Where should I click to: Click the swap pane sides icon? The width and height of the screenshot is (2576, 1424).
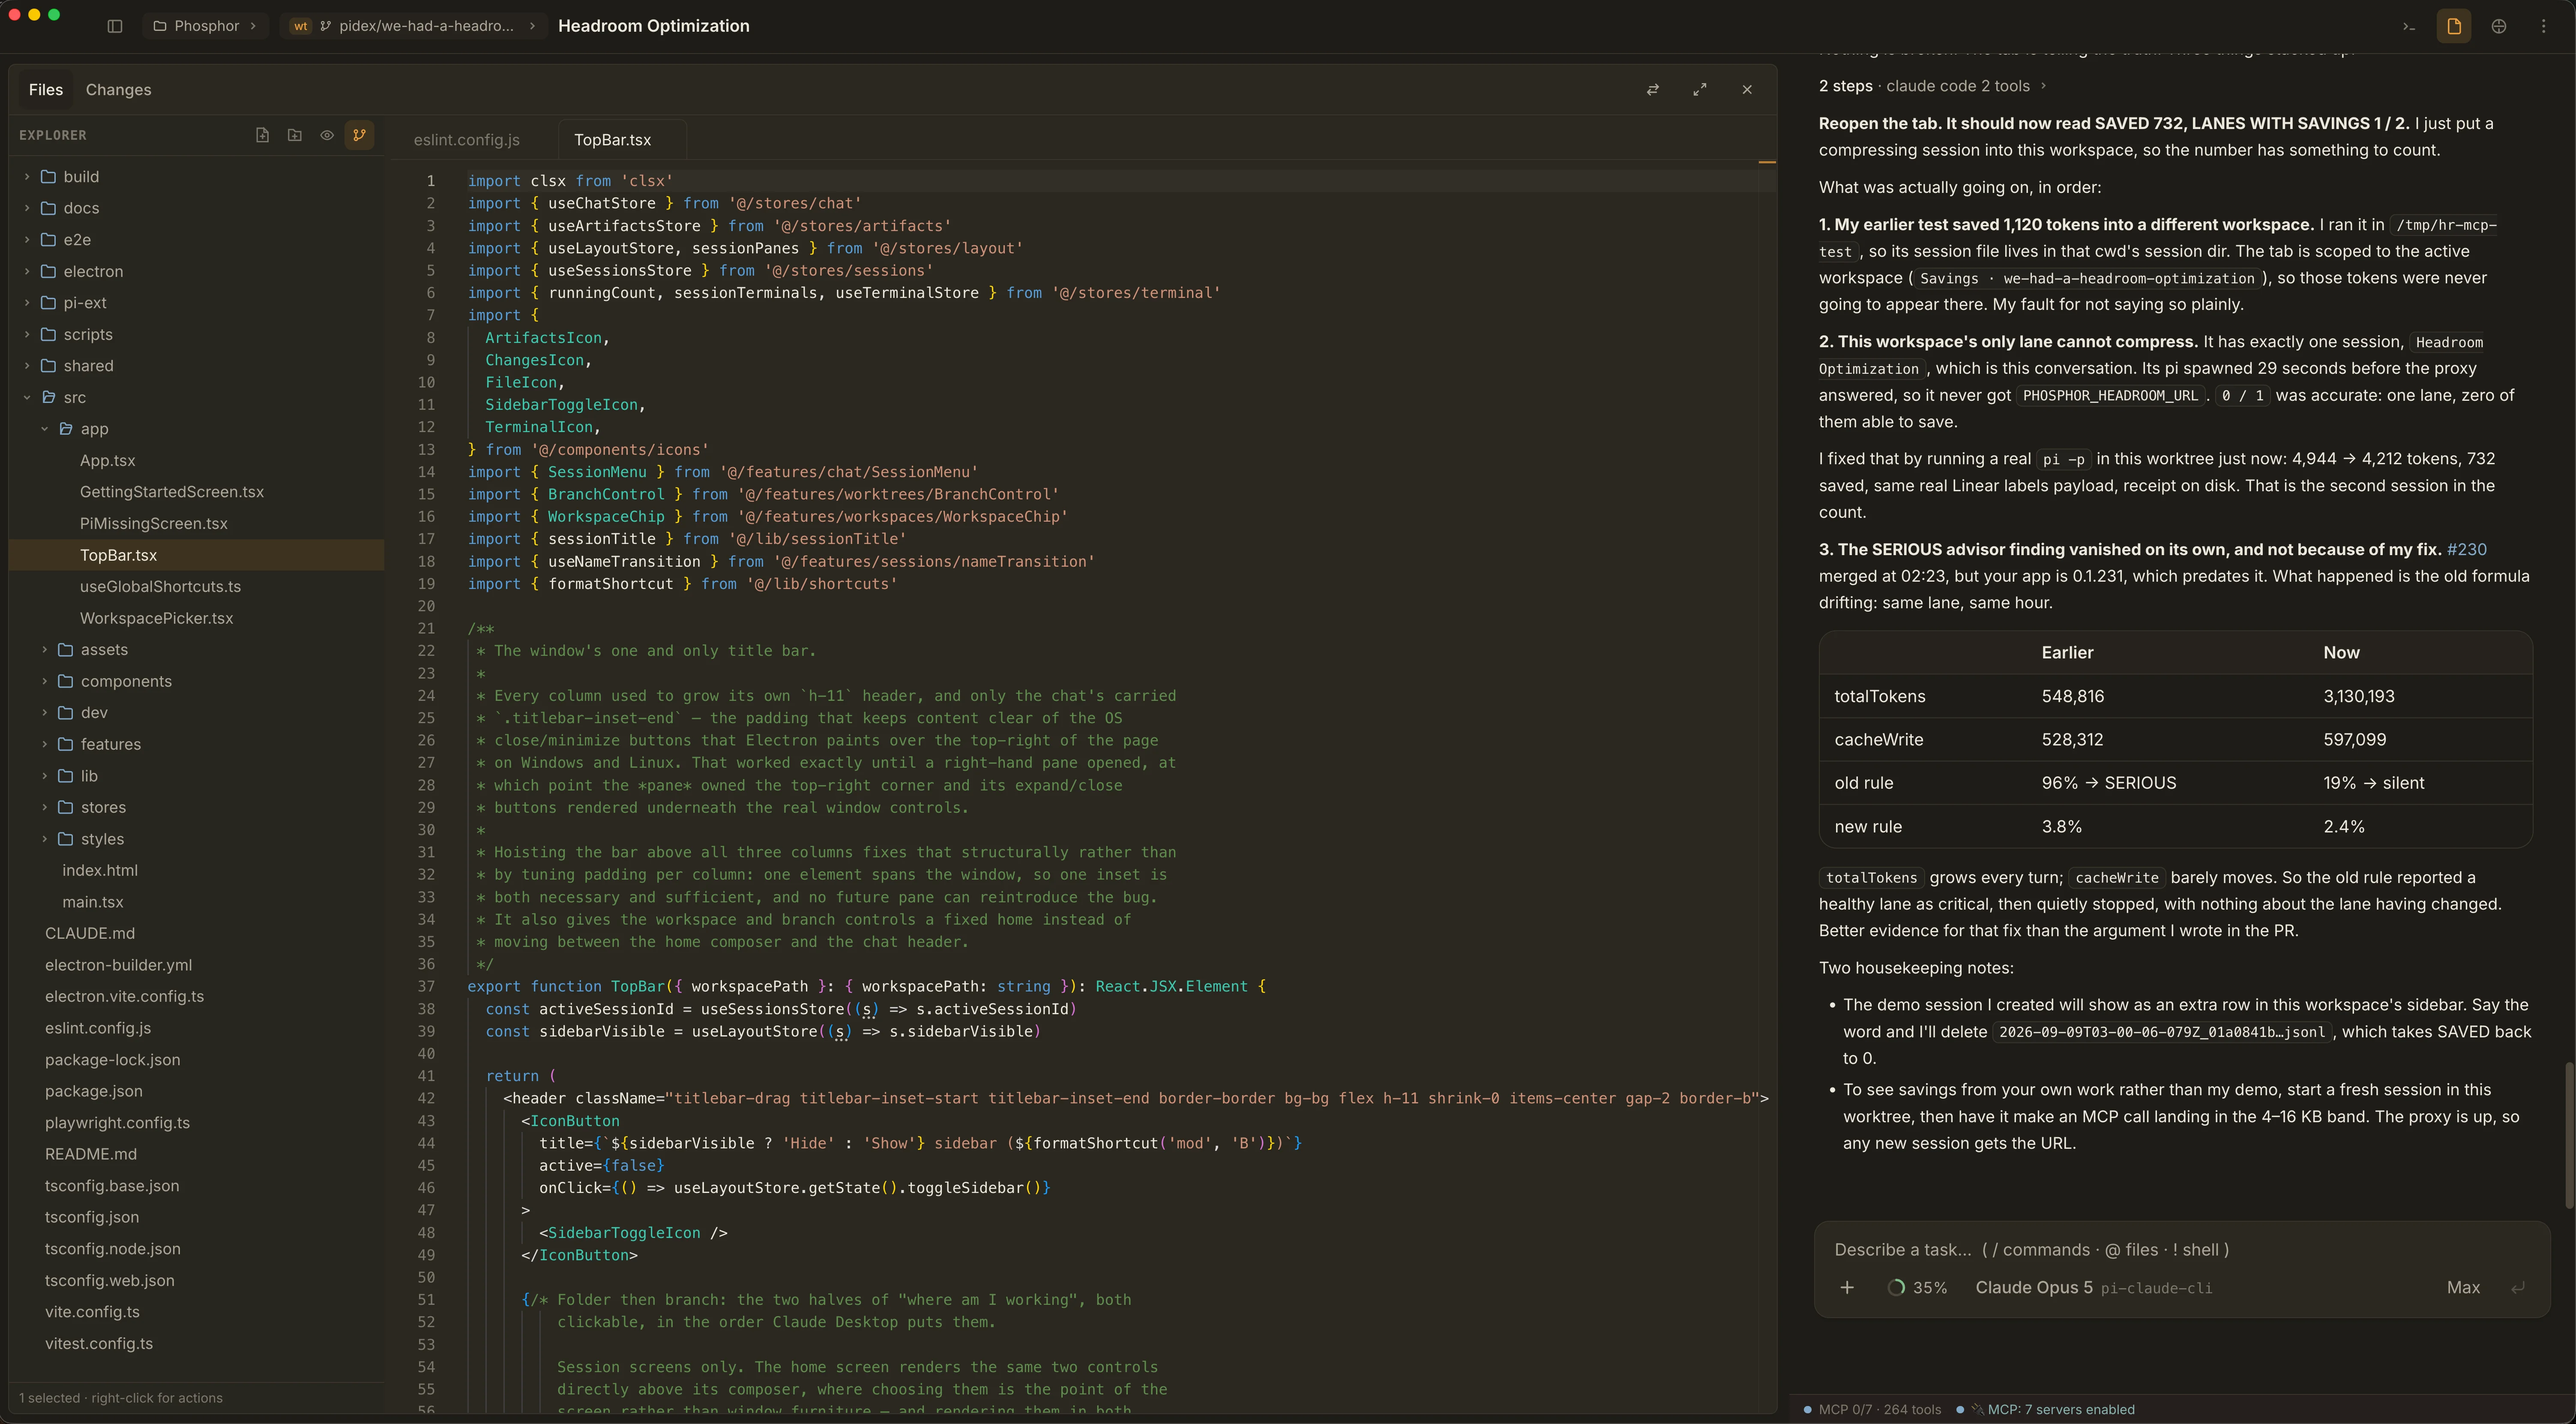point(1653,89)
